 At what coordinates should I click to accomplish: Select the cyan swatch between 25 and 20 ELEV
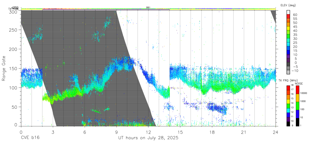tap(288, 44)
